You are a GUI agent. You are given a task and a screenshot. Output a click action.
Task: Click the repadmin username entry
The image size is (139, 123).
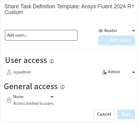point(22,72)
